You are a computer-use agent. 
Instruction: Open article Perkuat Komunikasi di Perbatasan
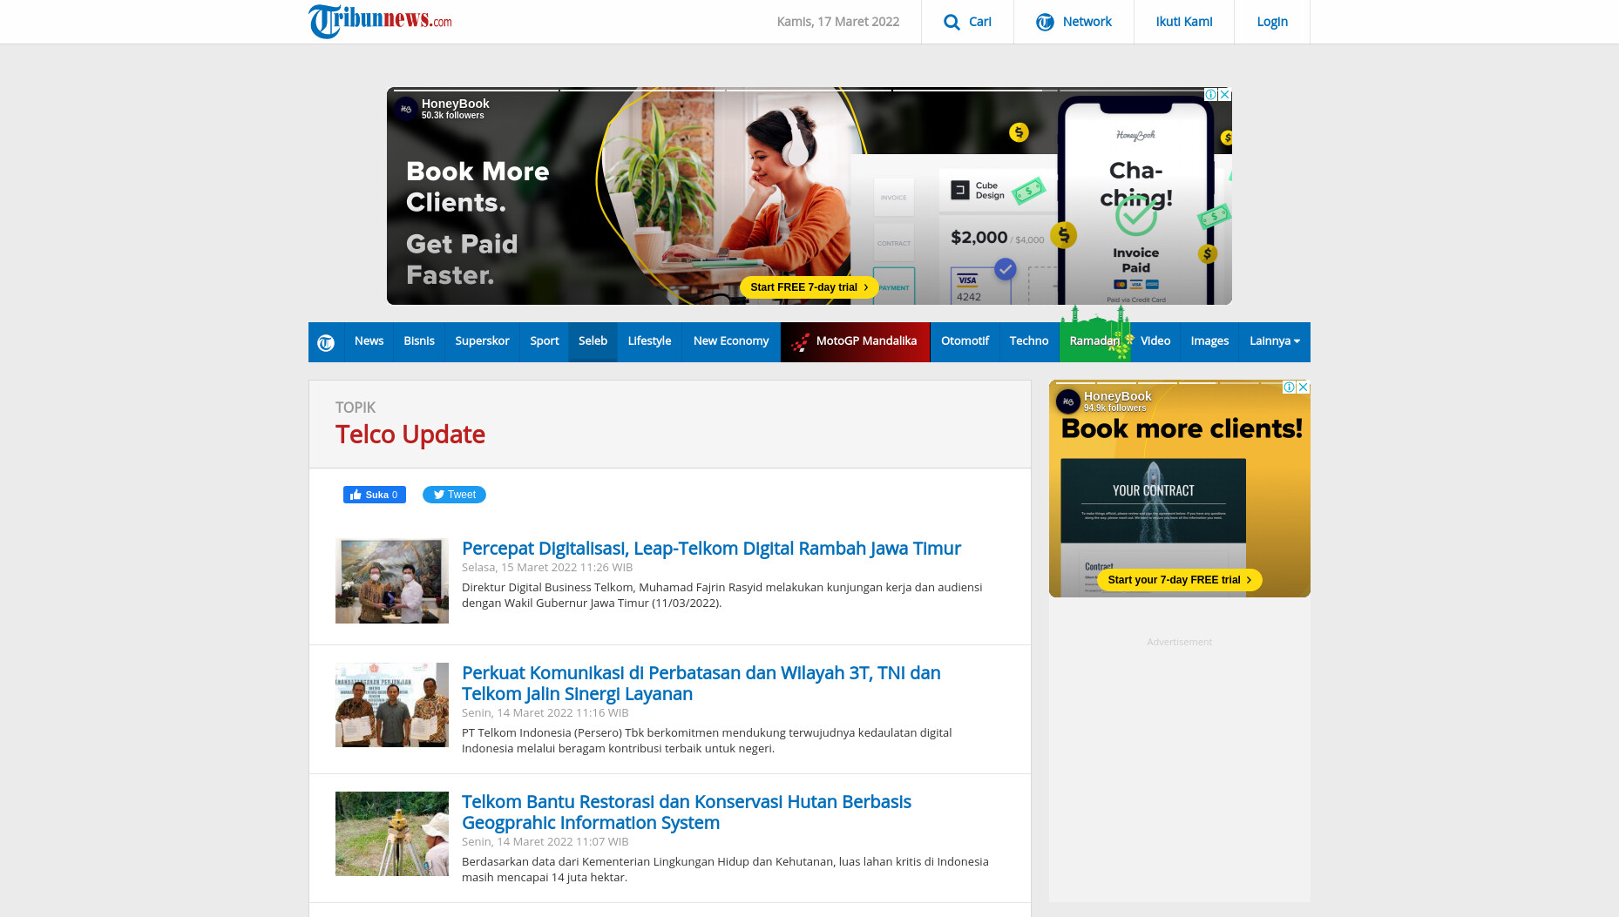[x=701, y=684]
